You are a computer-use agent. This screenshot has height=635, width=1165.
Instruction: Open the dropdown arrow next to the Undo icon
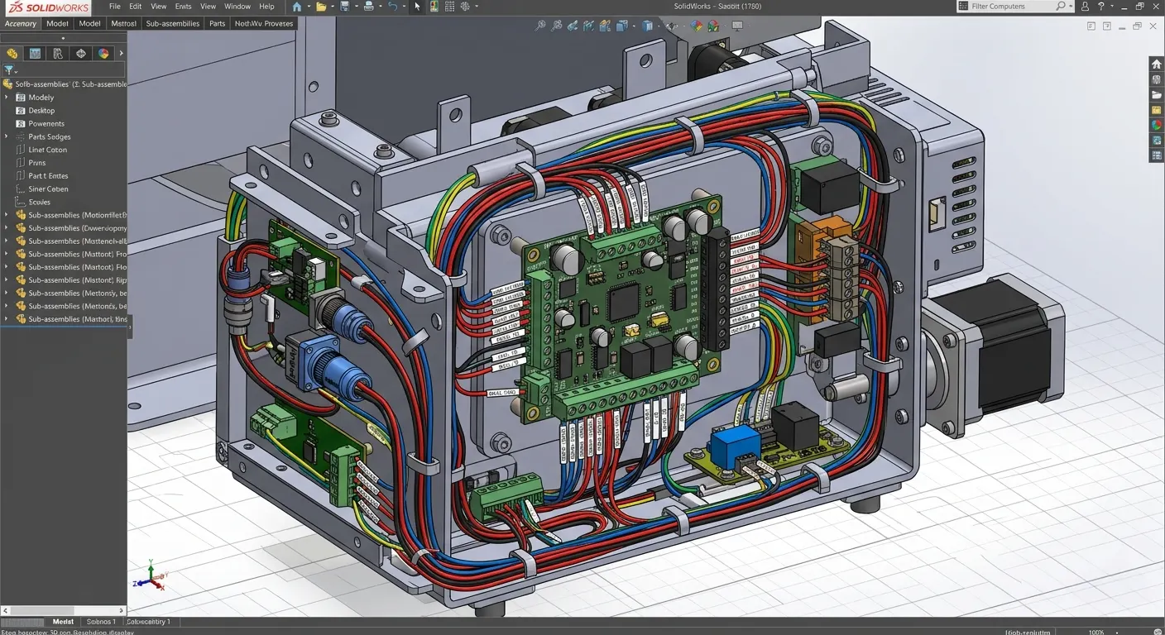(404, 7)
